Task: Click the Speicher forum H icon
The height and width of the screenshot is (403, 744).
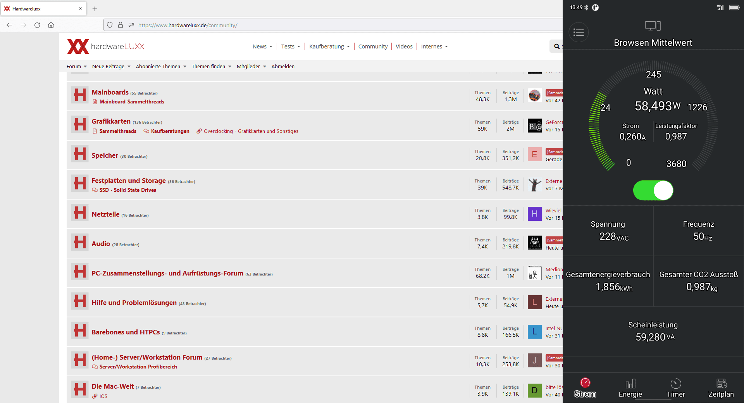Action: pyautogui.click(x=80, y=154)
